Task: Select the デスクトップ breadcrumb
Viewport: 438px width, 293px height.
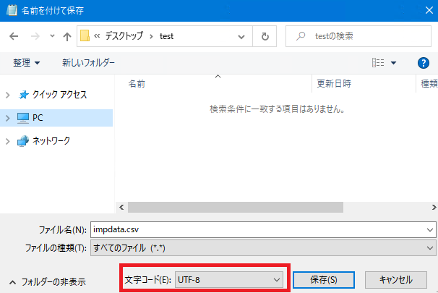Action: pos(124,36)
